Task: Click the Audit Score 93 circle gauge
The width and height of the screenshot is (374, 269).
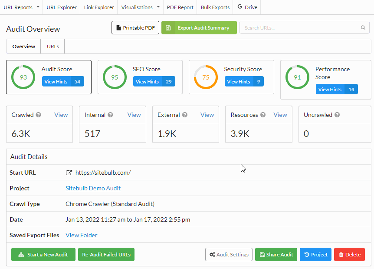Action: click(x=23, y=77)
